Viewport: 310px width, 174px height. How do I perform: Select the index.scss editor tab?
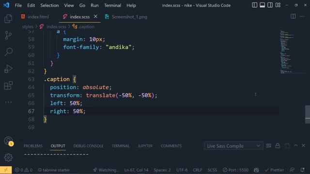coord(79,17)
